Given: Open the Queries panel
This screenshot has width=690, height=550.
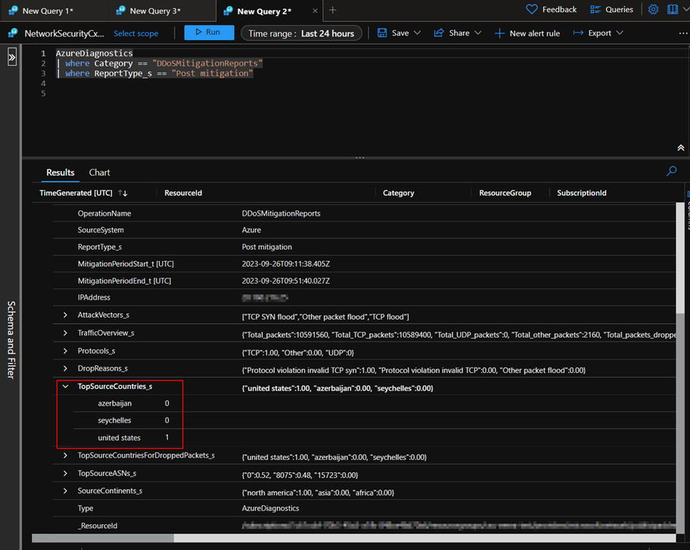Looking at the screenshot, I should [611, 9].
